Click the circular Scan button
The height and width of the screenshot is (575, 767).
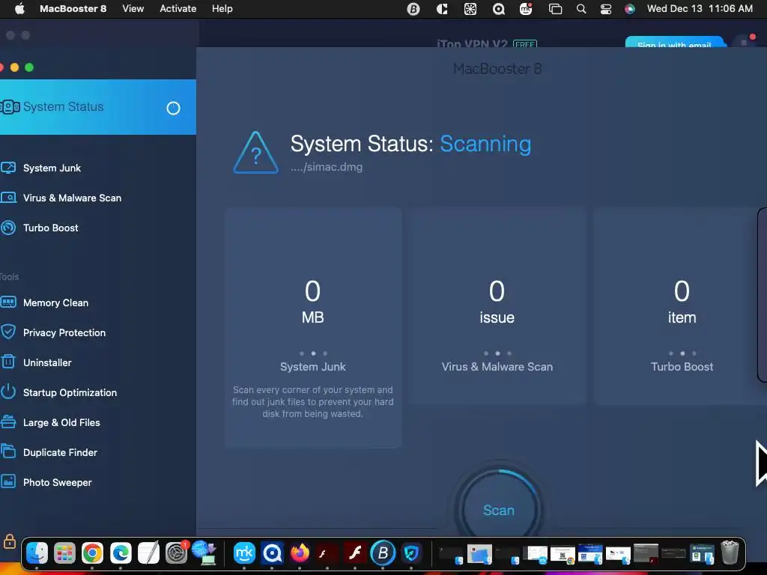click(498, 510)
